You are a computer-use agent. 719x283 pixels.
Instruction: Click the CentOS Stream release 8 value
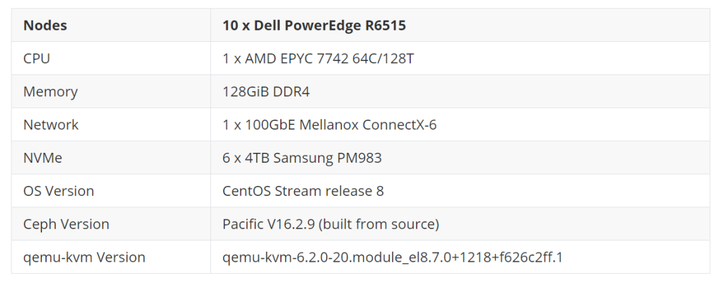303,191
